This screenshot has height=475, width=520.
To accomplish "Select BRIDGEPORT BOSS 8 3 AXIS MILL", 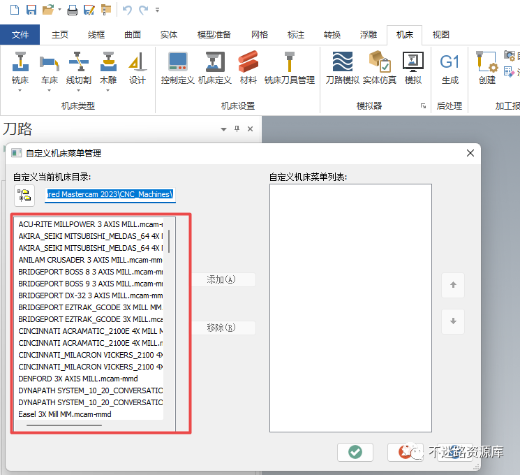I will coord(91,272).
